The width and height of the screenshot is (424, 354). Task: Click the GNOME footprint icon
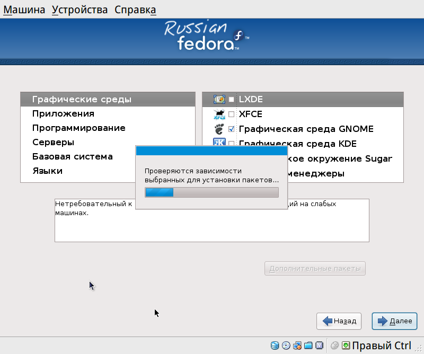tap(219, 129)
